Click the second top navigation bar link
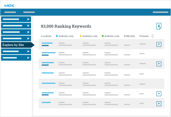 (29, 12)
